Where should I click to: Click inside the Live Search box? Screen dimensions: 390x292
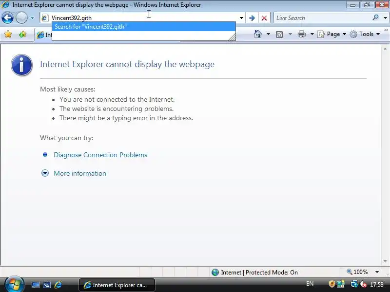[x=323, y=18]
